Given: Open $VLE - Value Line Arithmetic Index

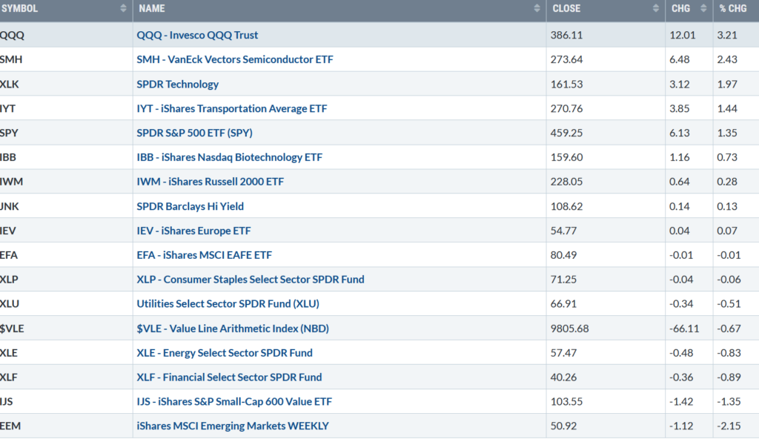Looking at the screenshot, I should (x=233, y=328).
